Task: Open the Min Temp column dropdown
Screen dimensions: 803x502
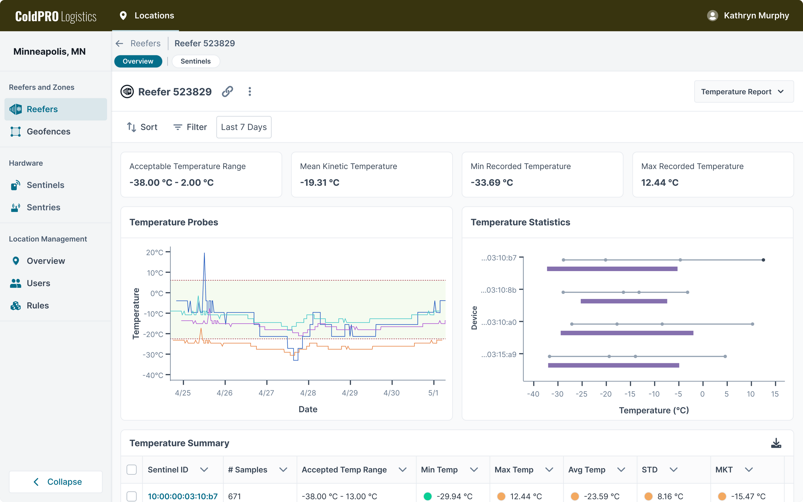Action: click(x=474, y=469)
